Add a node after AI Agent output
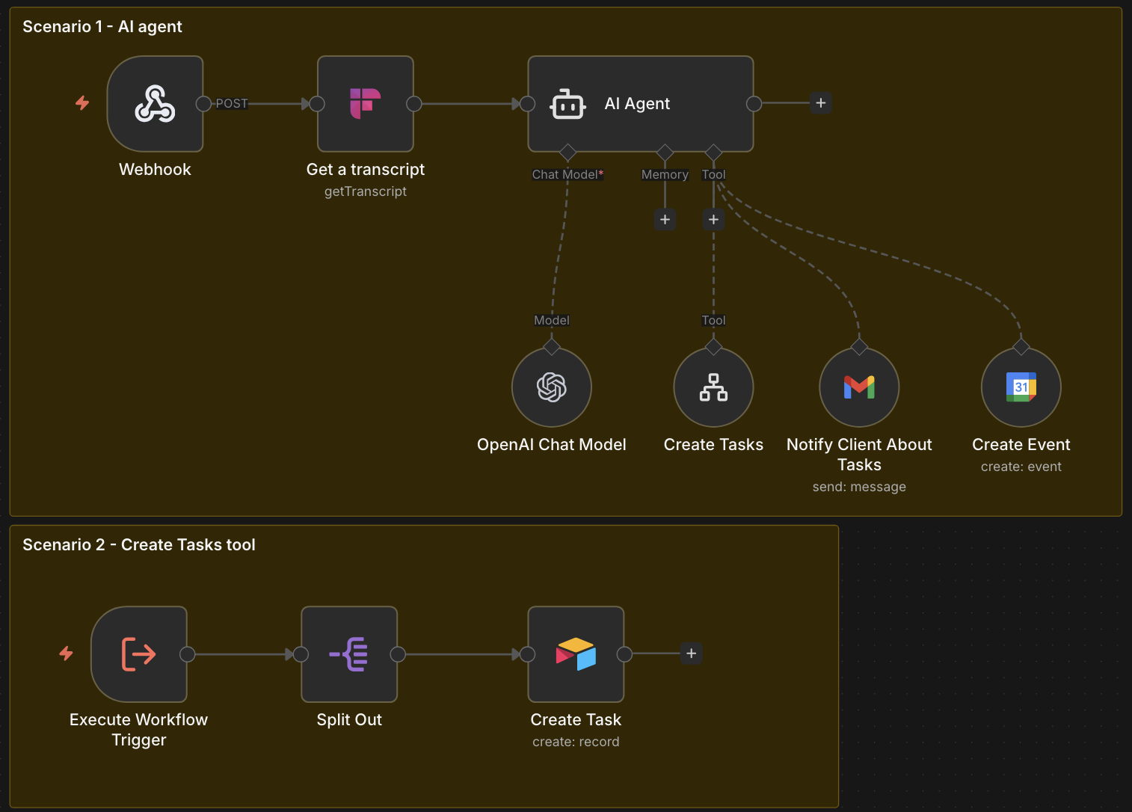This screenshot has height=812, width=1132. [821, 103]
